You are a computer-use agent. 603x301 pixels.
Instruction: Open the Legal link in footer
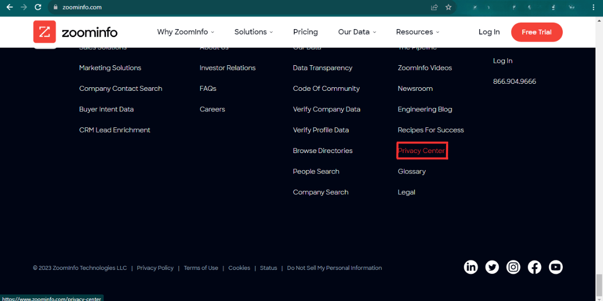click(x=407, y=192)
